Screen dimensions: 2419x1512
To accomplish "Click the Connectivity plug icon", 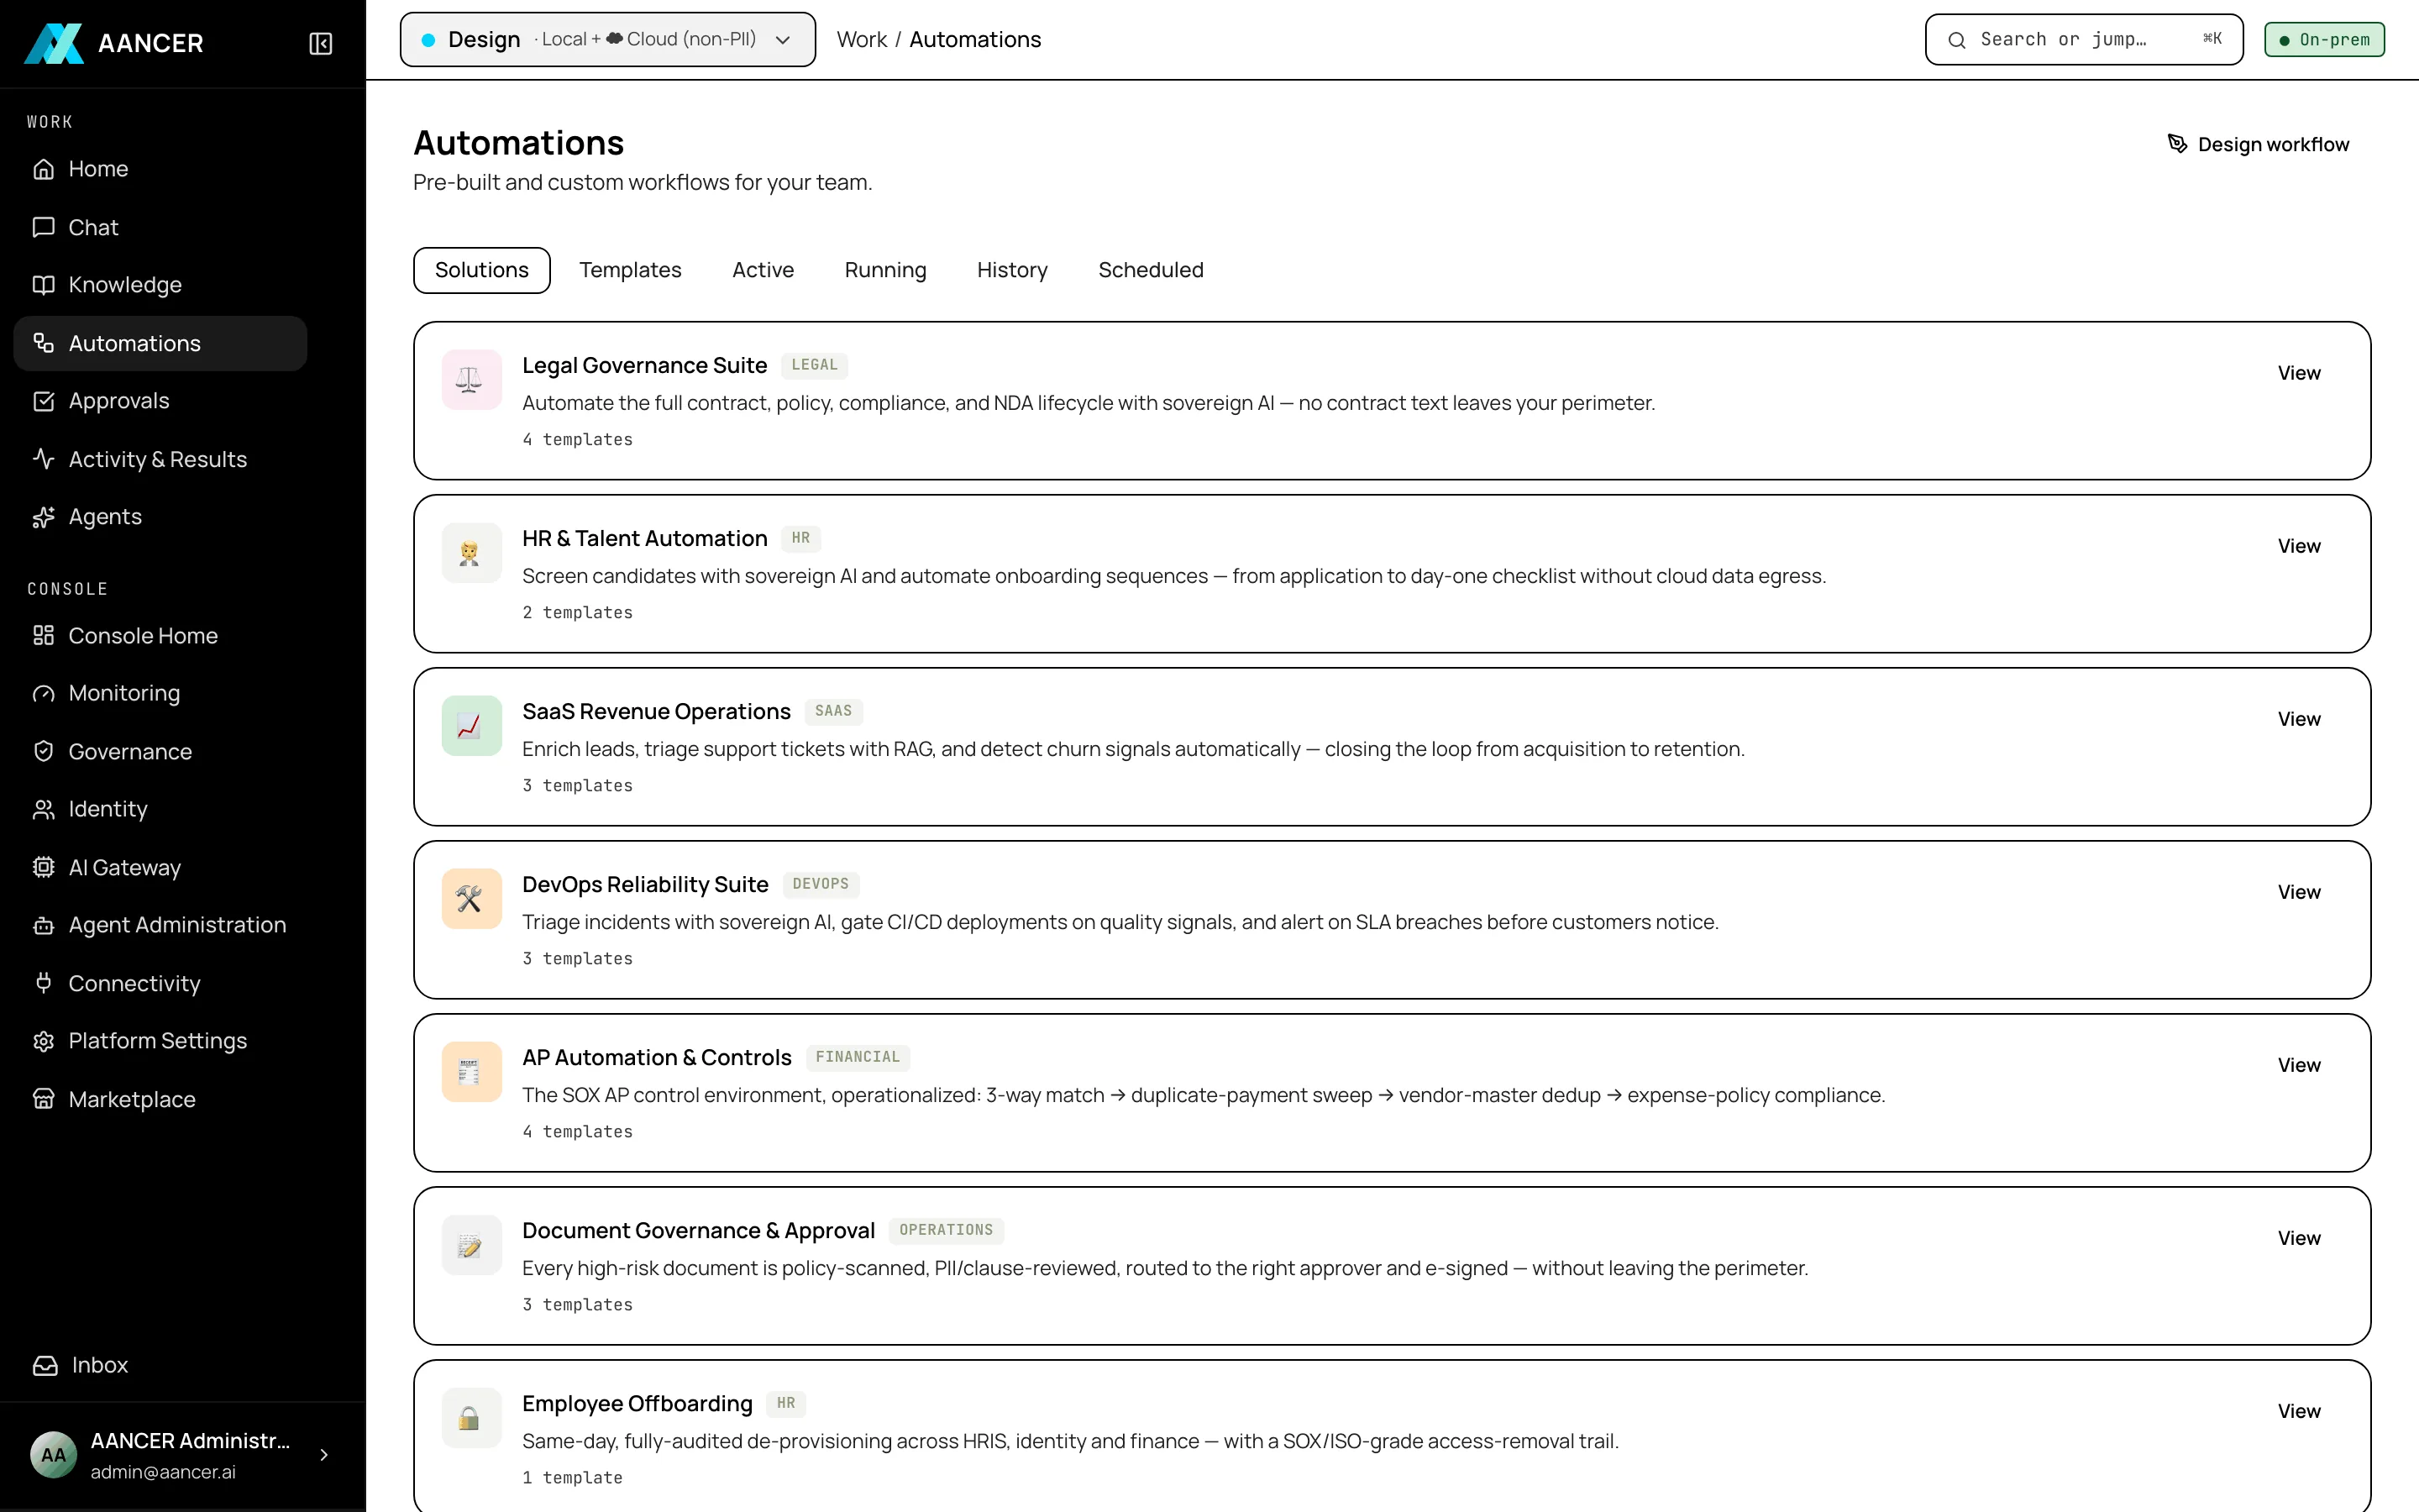I will click(x=43, y=983).
